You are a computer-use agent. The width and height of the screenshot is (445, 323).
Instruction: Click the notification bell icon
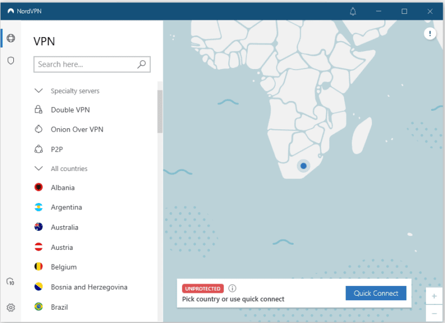[353, 11]
